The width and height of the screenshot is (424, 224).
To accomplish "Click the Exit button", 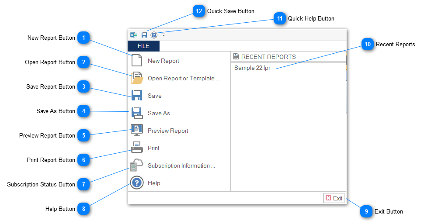I will (x=334, y=198).
